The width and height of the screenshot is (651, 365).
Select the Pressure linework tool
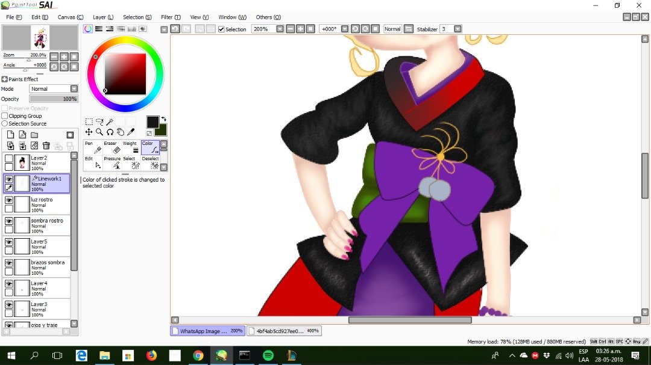click(113, 163)
